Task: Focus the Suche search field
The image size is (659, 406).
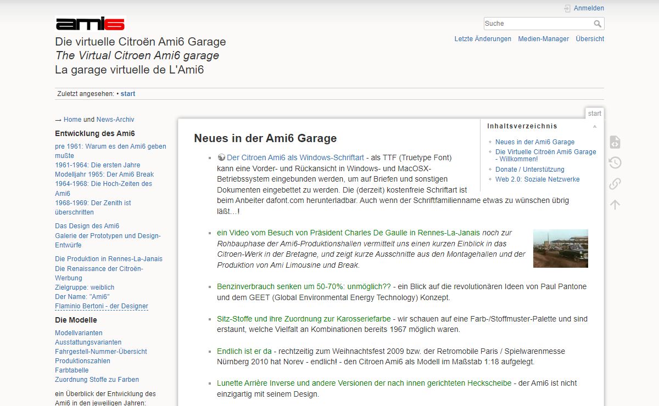Action: (x=538, y=24)
